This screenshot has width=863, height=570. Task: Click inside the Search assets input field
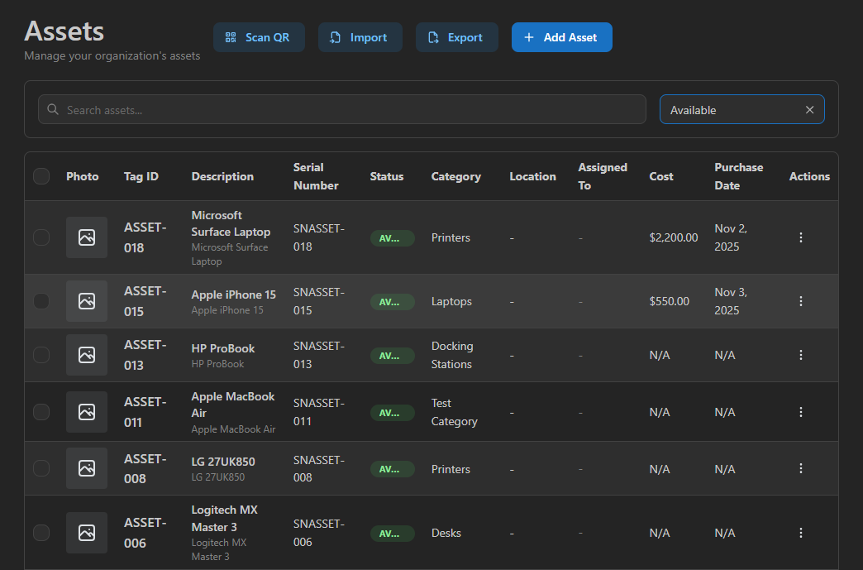coord(331,108)
